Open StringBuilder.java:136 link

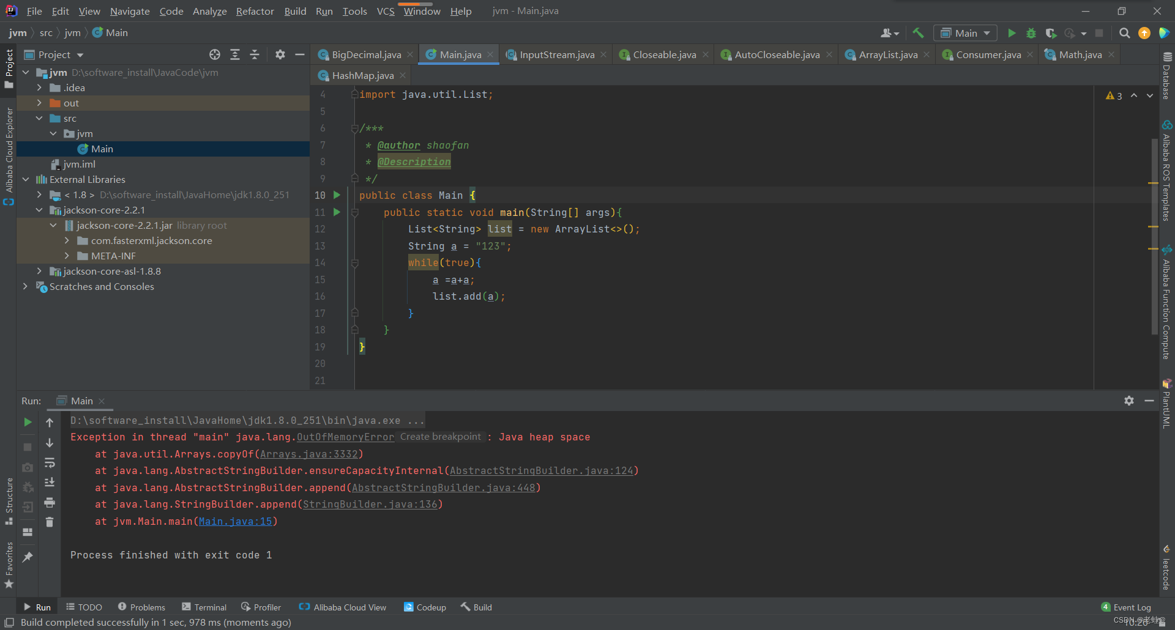pyautogui.click(x=370, y=504)
